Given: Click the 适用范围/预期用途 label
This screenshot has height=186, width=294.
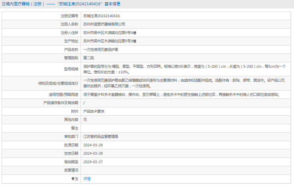Looking at the screenshot, I should [x=63, y=94].
